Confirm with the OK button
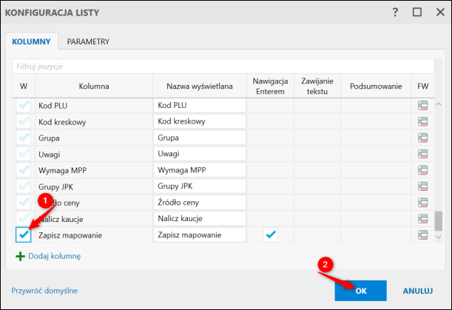452x310 pixels. click(360, 291)
